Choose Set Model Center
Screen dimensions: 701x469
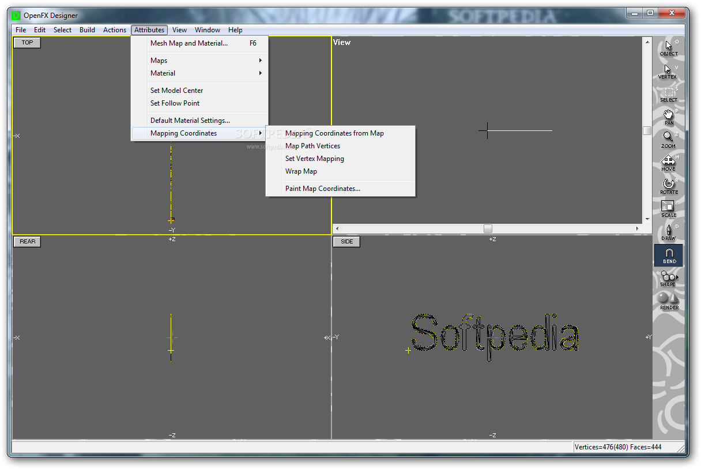click(200, 91)
